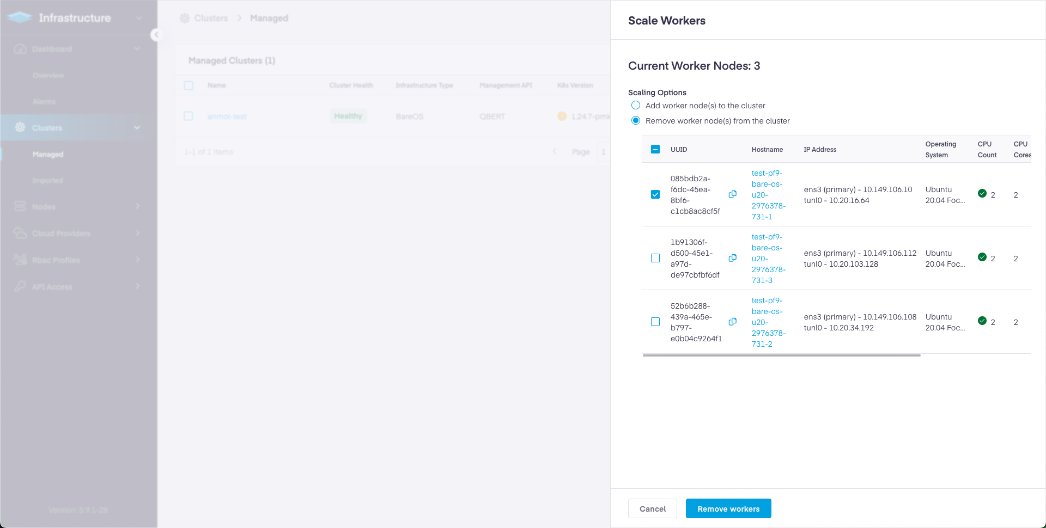Select the 1b91306f worker node checkbox

[655, 258]
